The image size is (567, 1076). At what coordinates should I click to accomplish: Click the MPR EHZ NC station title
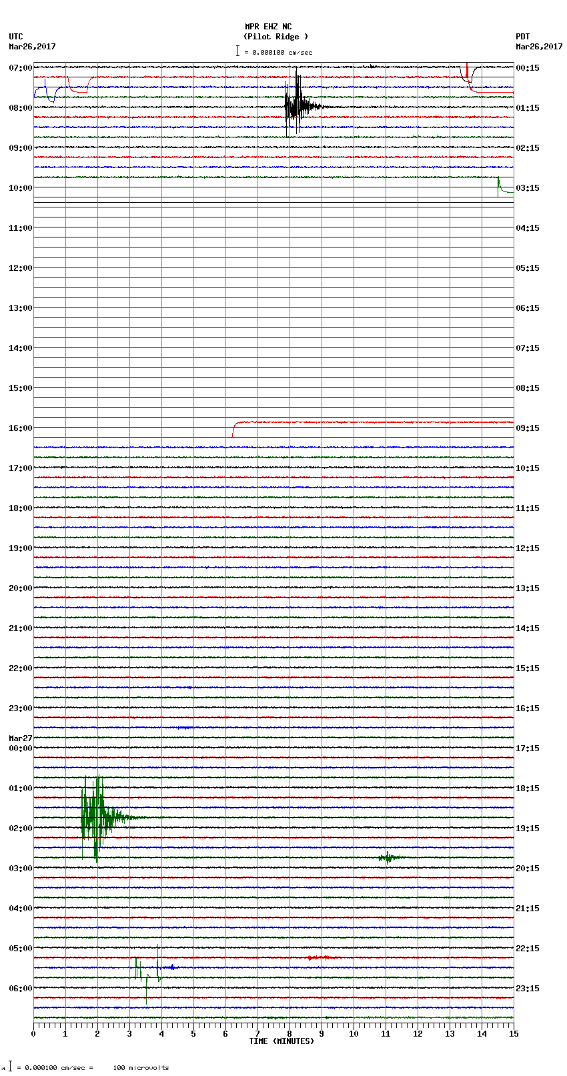tap(268, 27)
